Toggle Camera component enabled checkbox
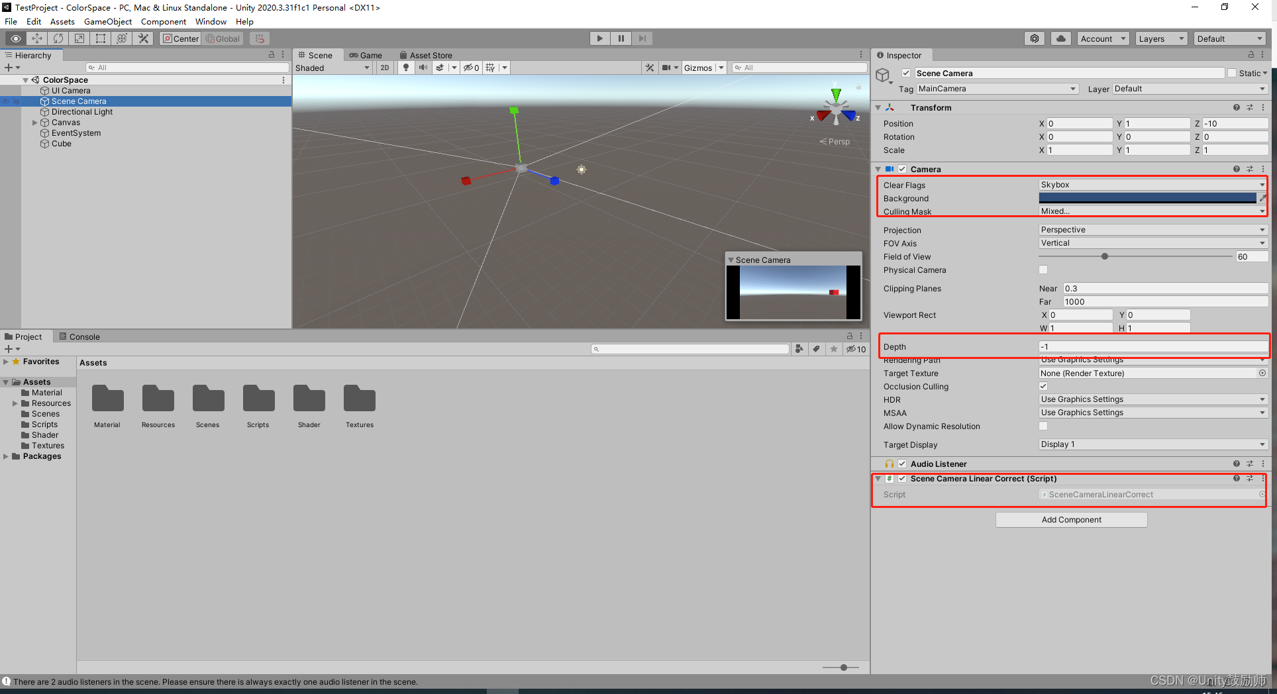 [x=902, y=169]
